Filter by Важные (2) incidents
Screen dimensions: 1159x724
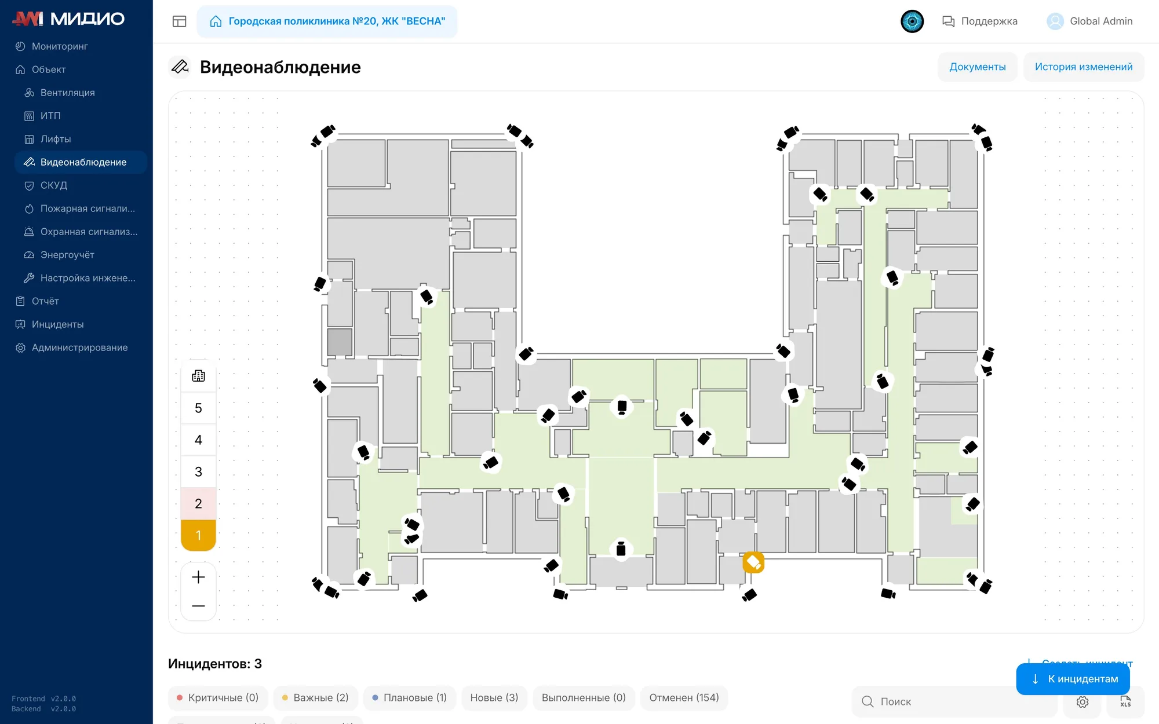[x=316, y=698]
